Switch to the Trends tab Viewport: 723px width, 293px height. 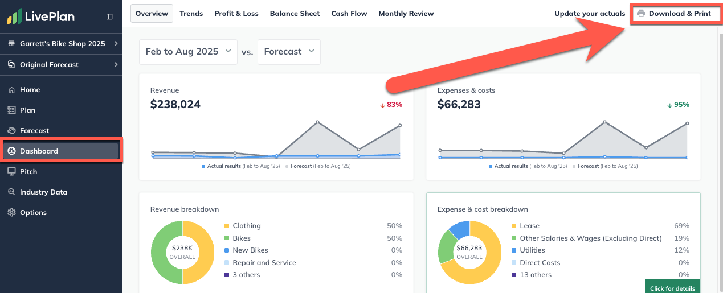tap(191, 14)
